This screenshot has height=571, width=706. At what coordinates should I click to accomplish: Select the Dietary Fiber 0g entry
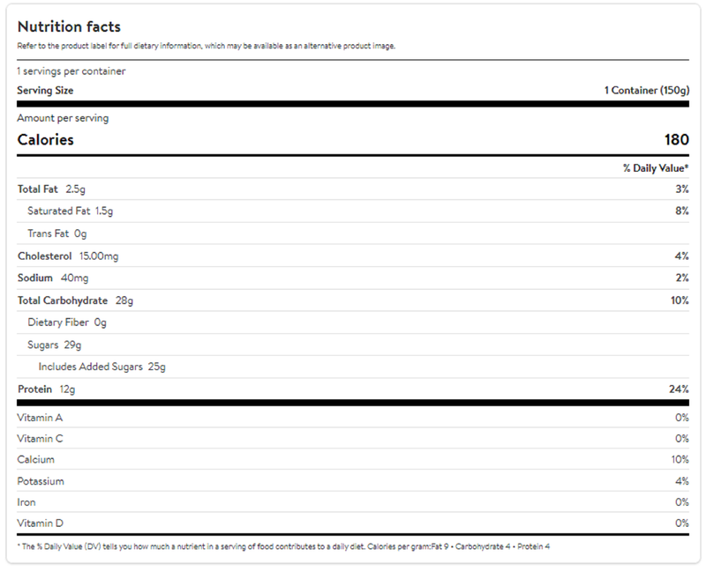[67, 323]
